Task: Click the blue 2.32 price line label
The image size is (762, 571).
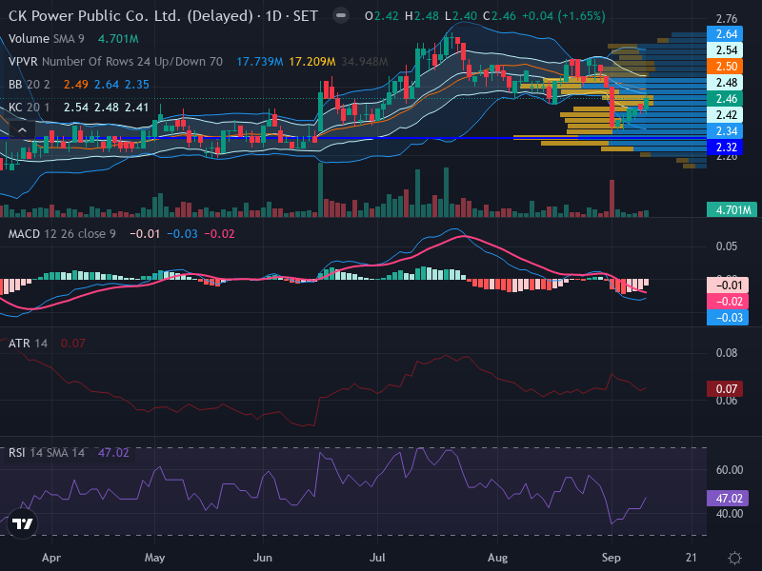Action: click(725, 148)
